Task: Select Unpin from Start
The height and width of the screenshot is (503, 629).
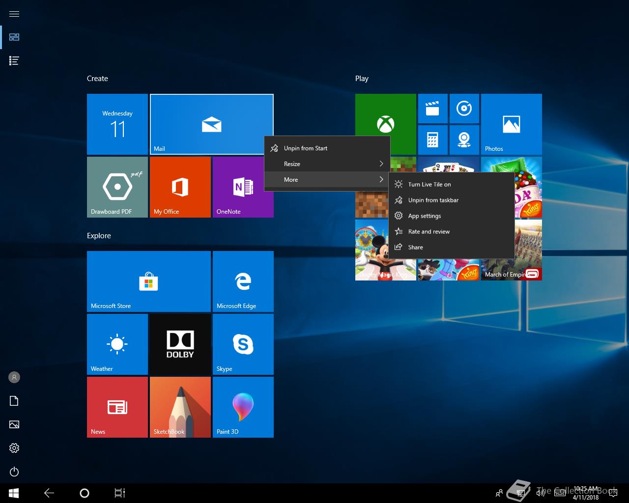Action: pyautogui.click(x=327, y=148)
